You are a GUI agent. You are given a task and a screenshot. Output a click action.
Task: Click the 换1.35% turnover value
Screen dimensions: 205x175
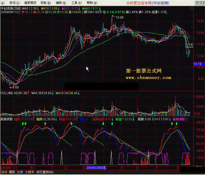point(145,12)
